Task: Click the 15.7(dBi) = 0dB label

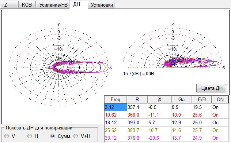Action: pos(138,73)
